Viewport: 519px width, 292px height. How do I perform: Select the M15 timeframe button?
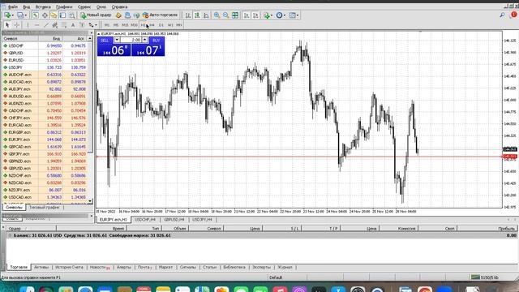pos(125,25)
